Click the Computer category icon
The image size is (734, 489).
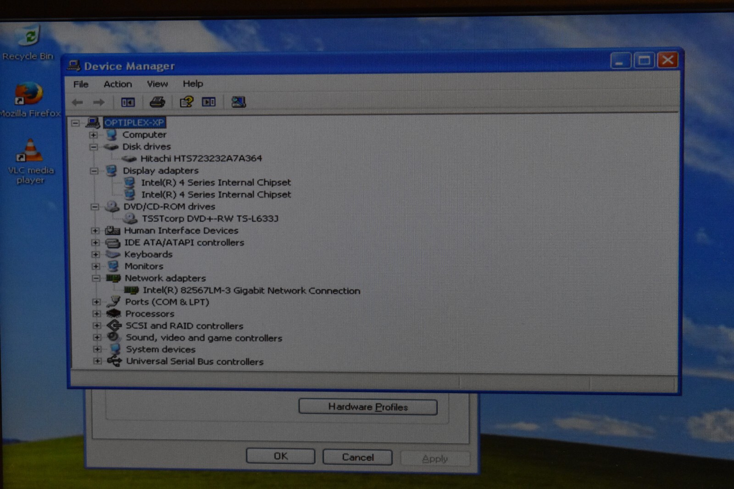click(111, 135)
